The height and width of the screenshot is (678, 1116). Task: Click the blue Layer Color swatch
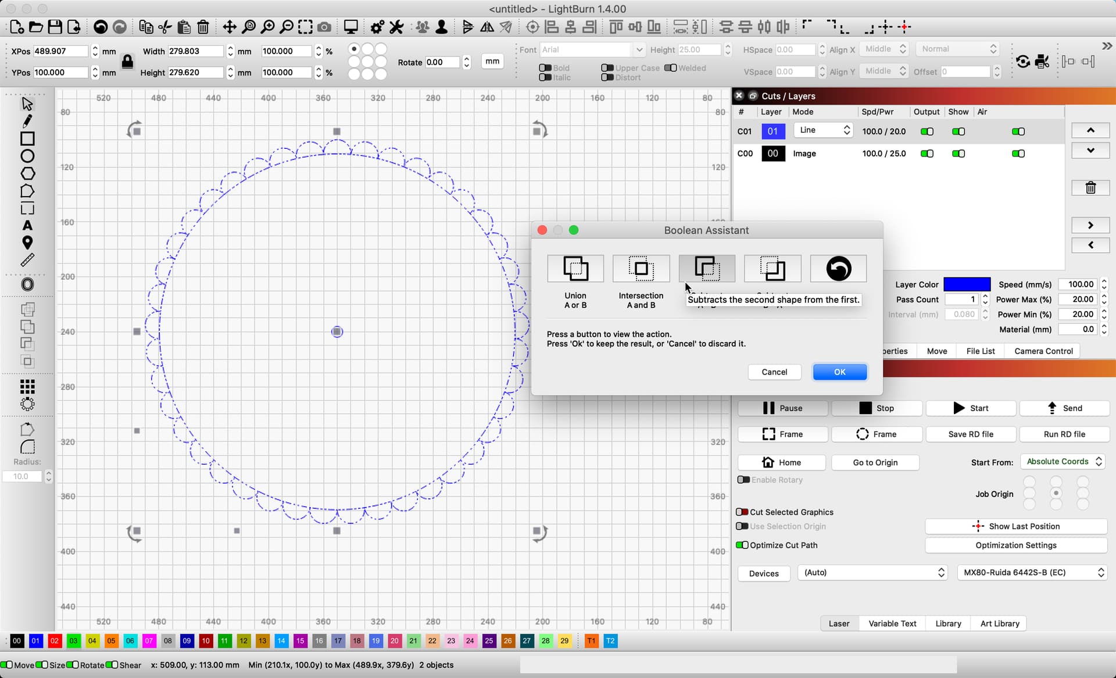pyautogui.click(x=967, y=284)
